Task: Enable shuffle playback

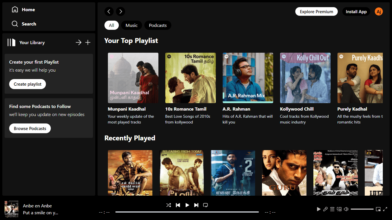Action: click(x=169, y=205)
